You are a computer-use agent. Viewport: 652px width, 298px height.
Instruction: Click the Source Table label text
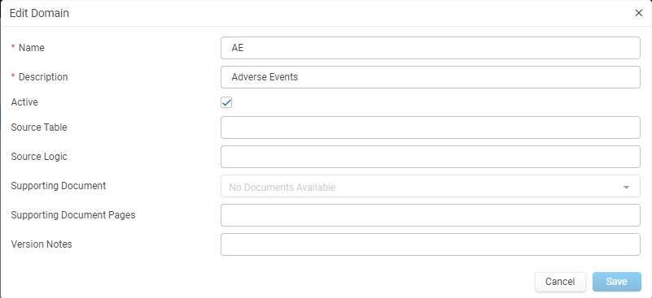click(39, 127)
